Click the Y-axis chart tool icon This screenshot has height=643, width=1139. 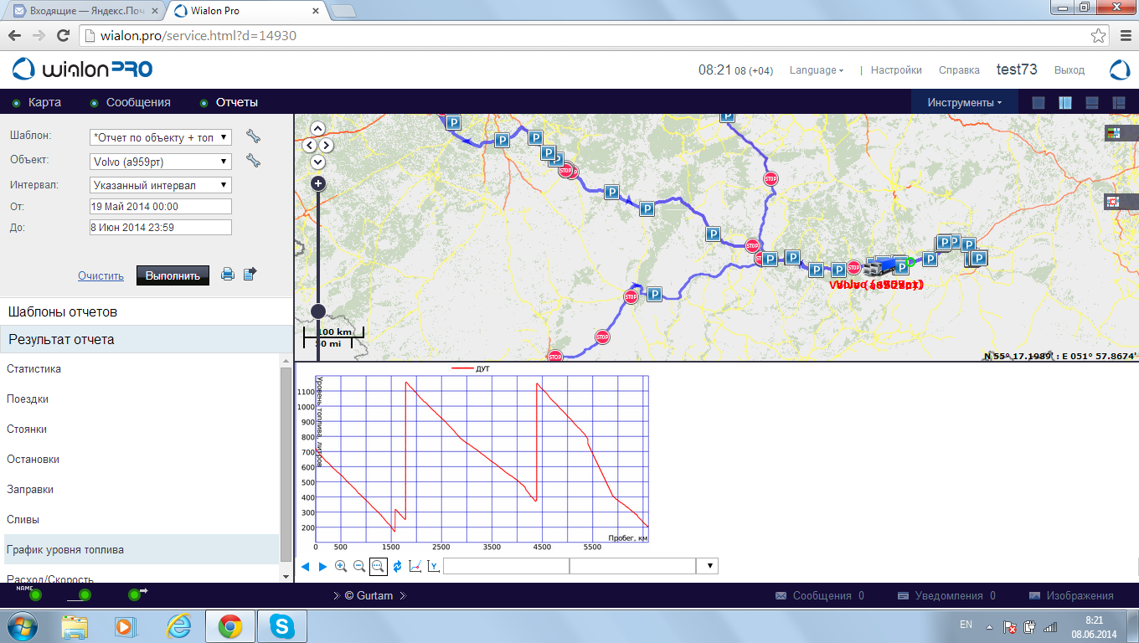433,567
